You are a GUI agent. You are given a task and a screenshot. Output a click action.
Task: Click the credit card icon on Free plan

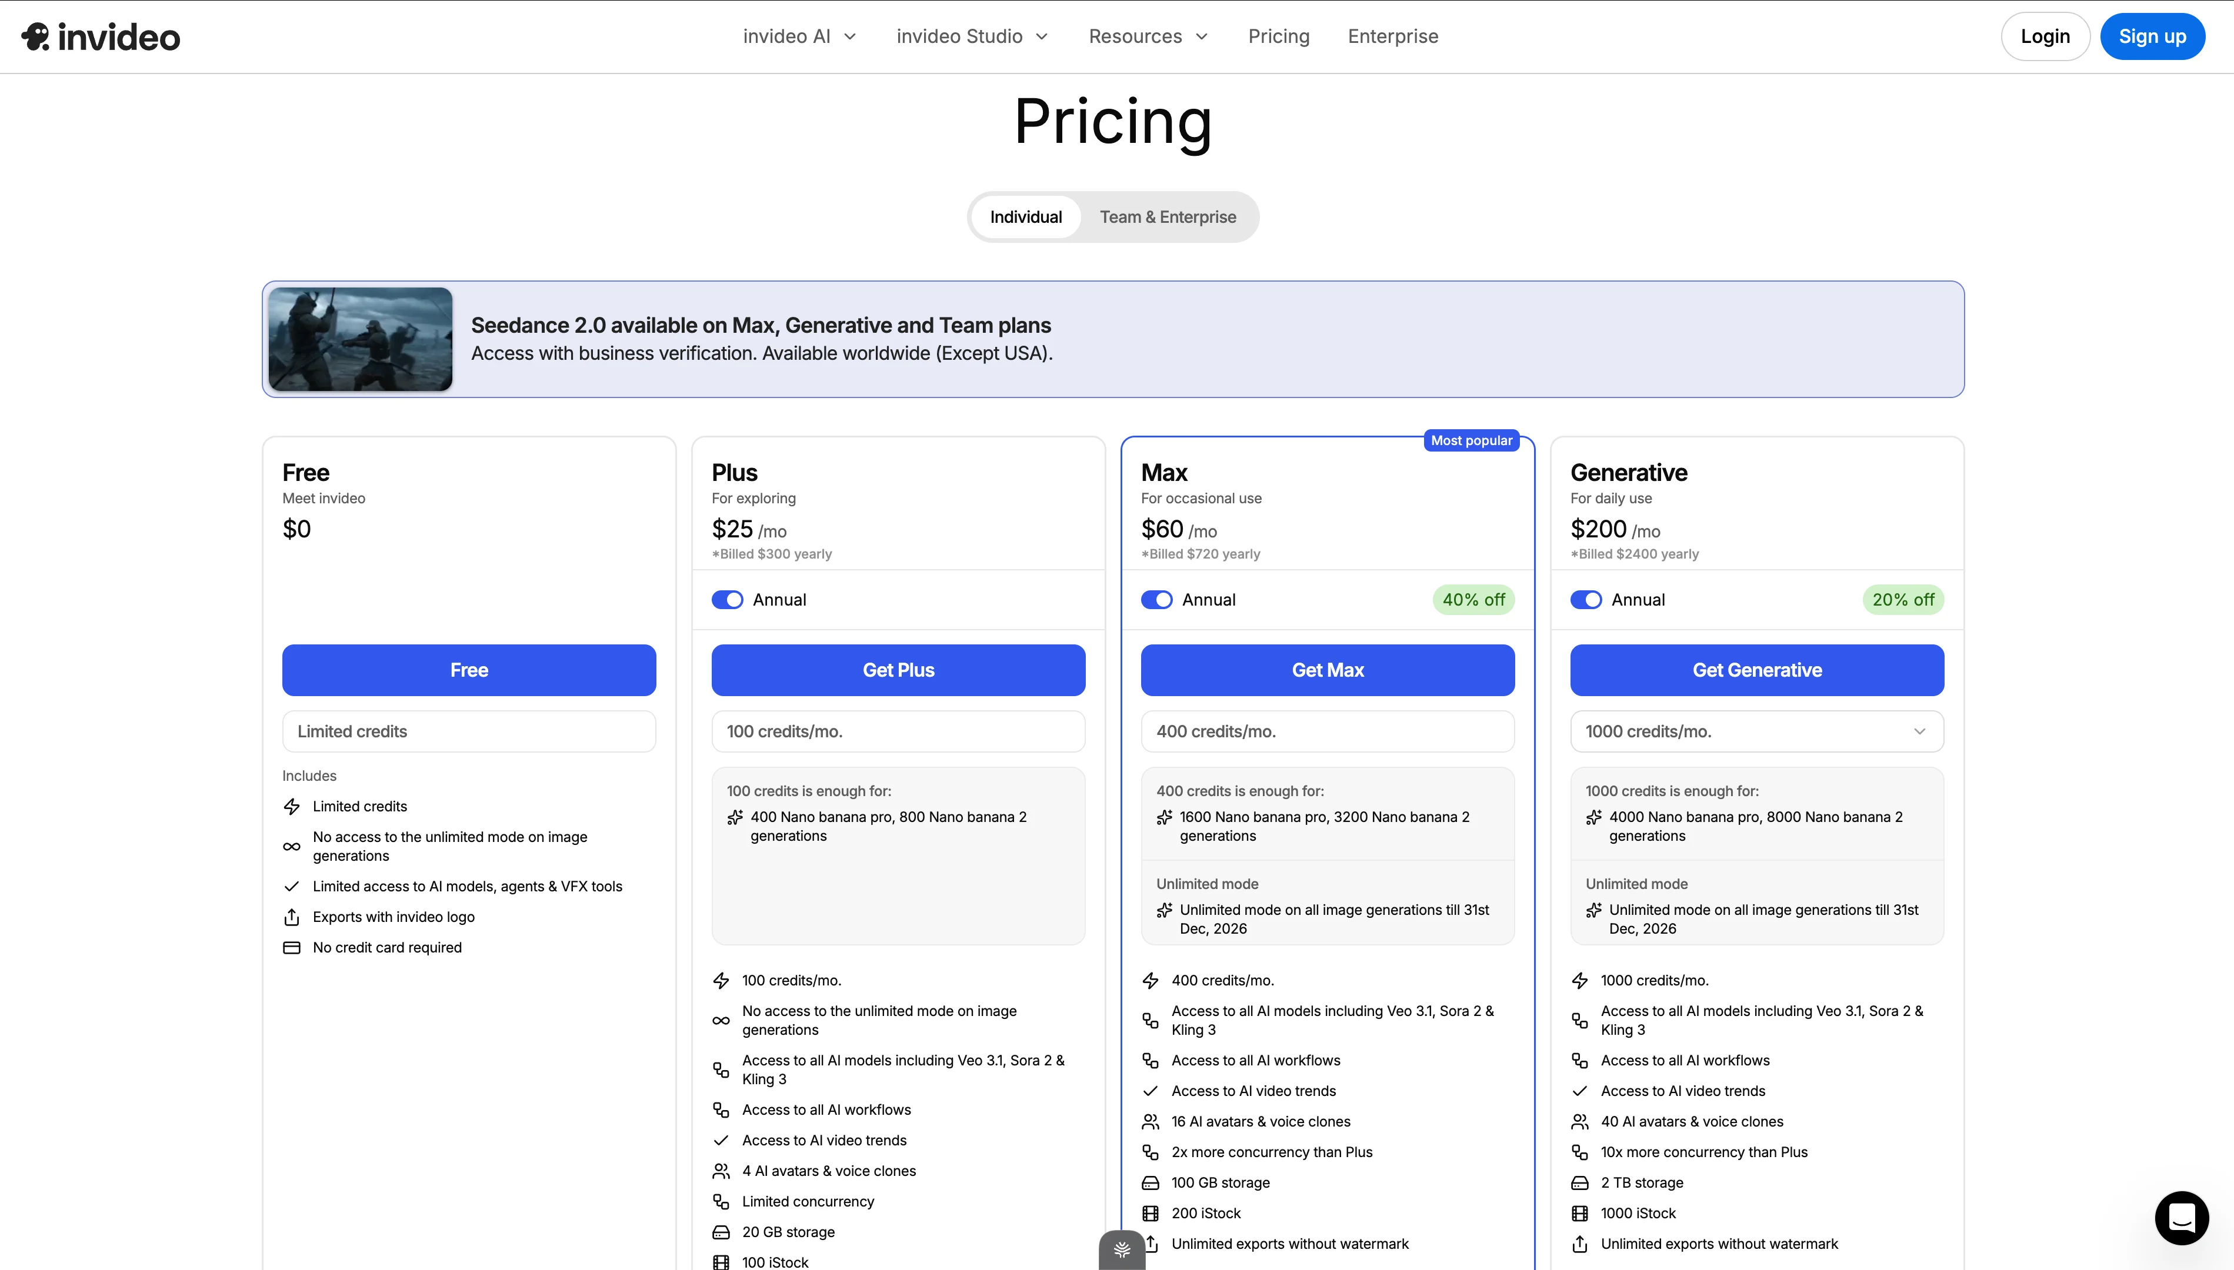click(292, 947)
